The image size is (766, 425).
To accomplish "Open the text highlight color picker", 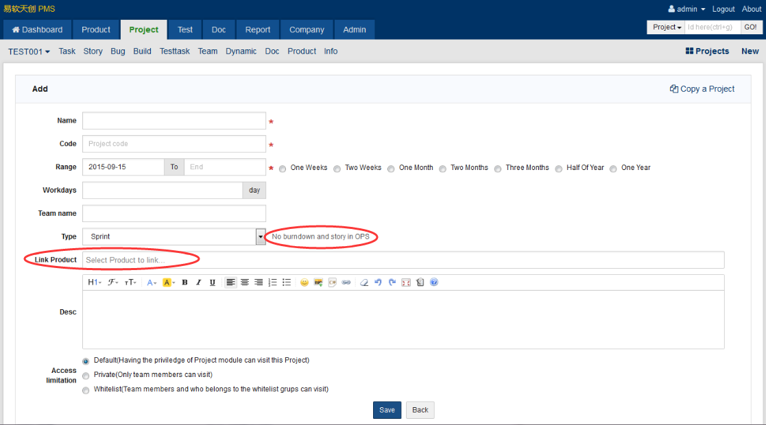I will [x=169, y=282].
